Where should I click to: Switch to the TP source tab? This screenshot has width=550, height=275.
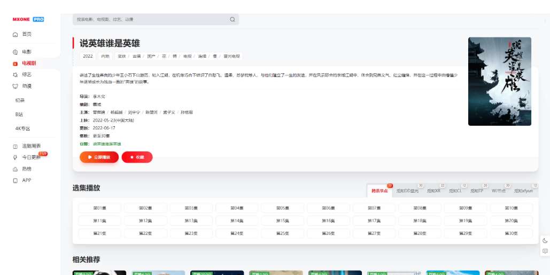tap(477, 190)
